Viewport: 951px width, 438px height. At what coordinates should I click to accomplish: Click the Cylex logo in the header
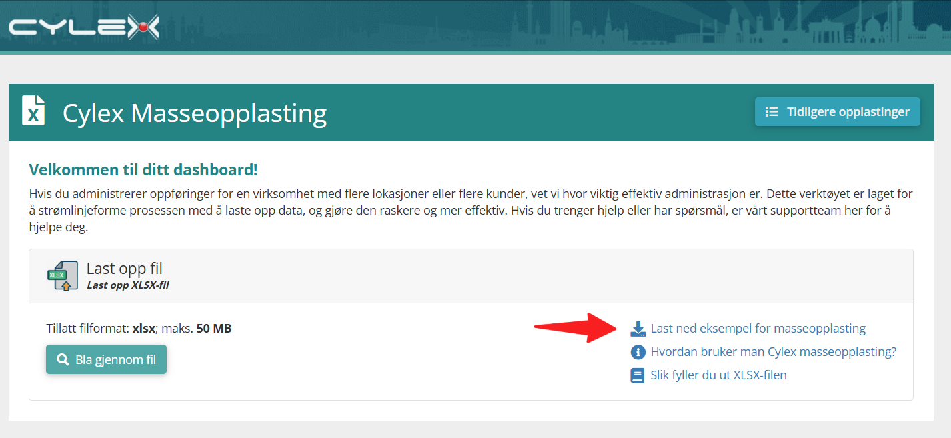pyautogui.click(x=83, y=27)
